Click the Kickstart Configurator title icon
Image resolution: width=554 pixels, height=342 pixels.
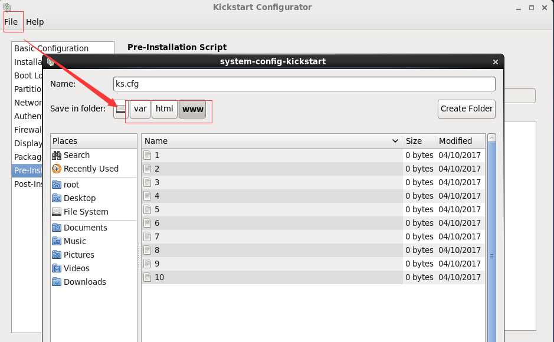6,6
